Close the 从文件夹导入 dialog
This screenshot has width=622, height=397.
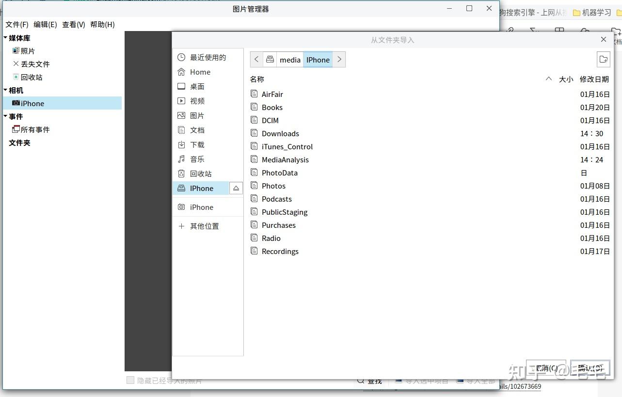pos(603,40)
